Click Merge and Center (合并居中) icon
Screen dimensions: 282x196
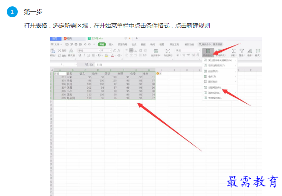[156, 51]
